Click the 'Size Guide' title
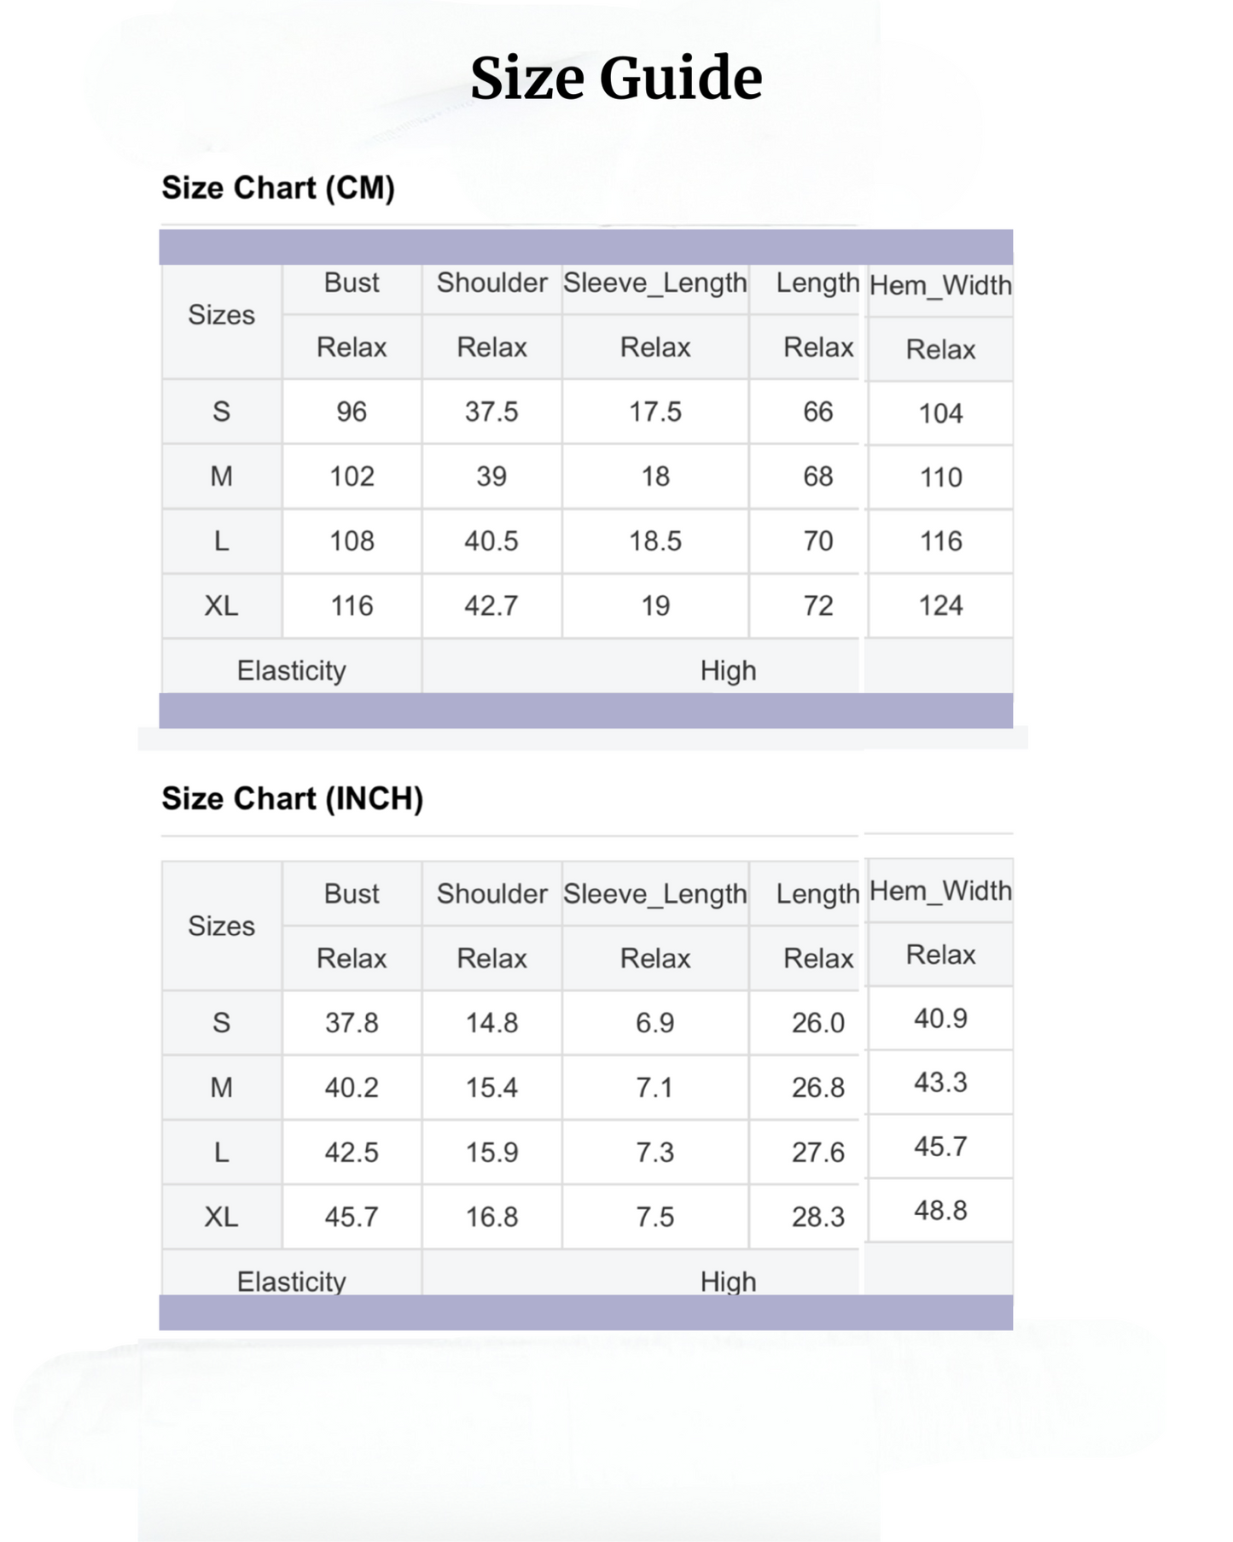Image resolution: width=1233 pixels, height=1542 pixels. (x=615, y=79)
